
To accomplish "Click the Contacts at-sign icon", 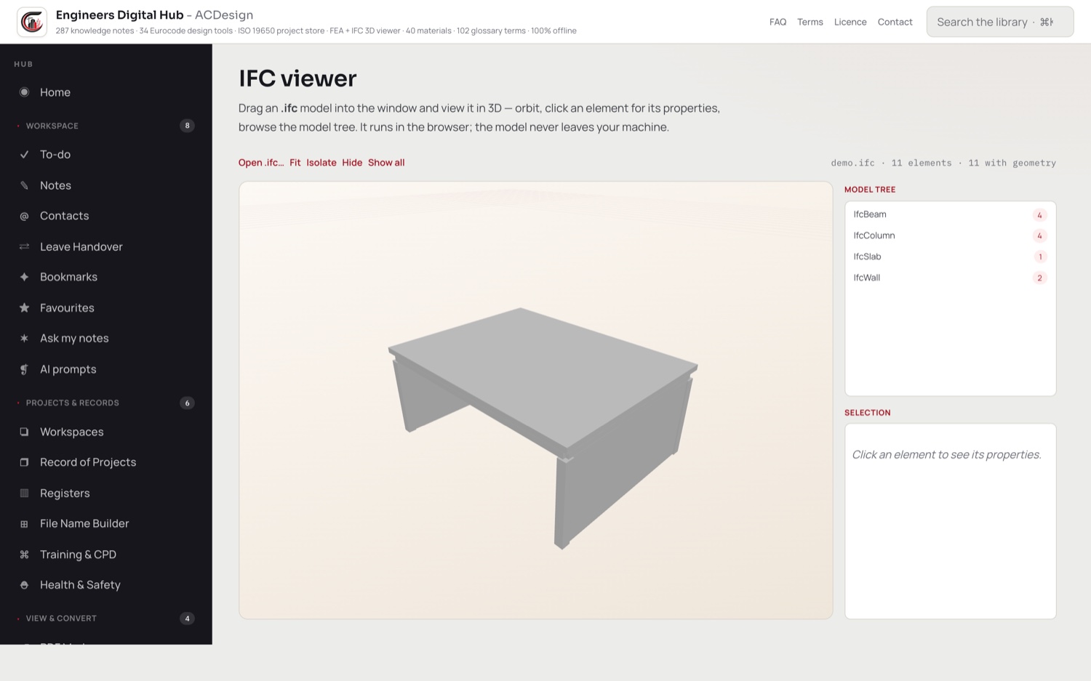I will pyautogui.click(x=24, y=216).
